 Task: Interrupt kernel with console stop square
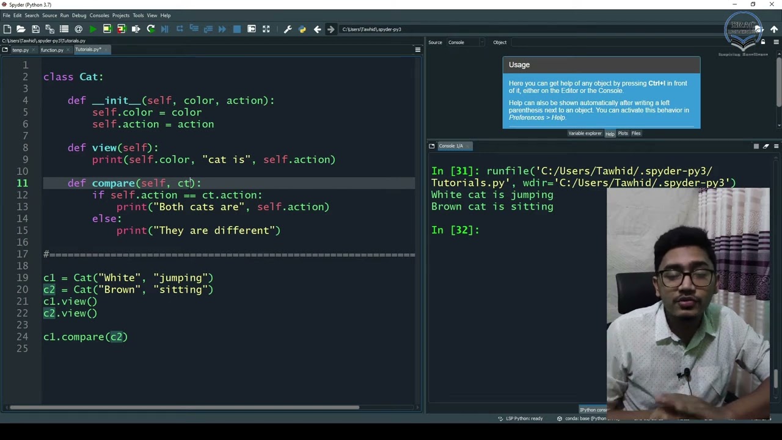coord(756,146)
